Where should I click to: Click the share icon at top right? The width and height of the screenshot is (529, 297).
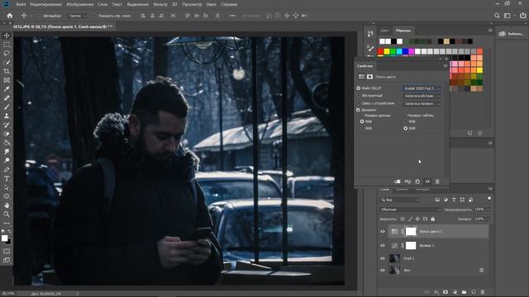(522, 16)
